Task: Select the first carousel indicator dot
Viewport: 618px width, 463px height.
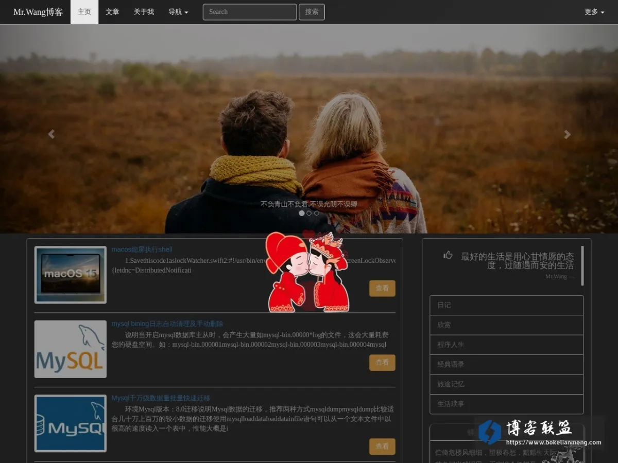Action: (x=302, y=213)
